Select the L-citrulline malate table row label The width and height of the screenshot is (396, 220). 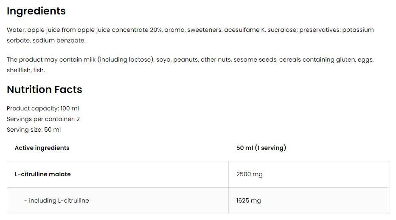tap(42, 174)
